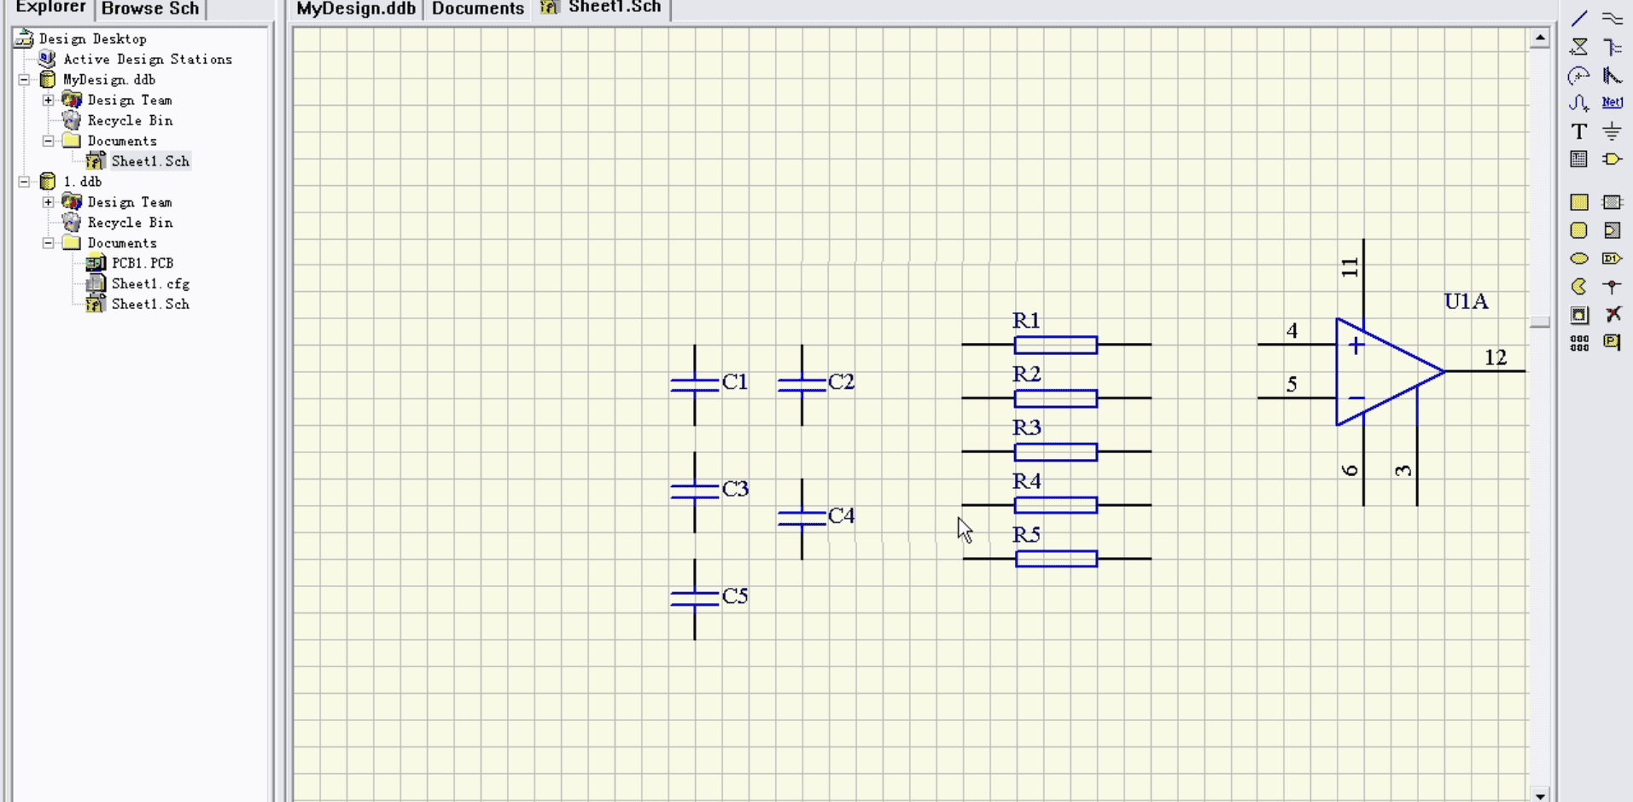
Task: Select the Bezier curve tool
Action: [1579, 103]
